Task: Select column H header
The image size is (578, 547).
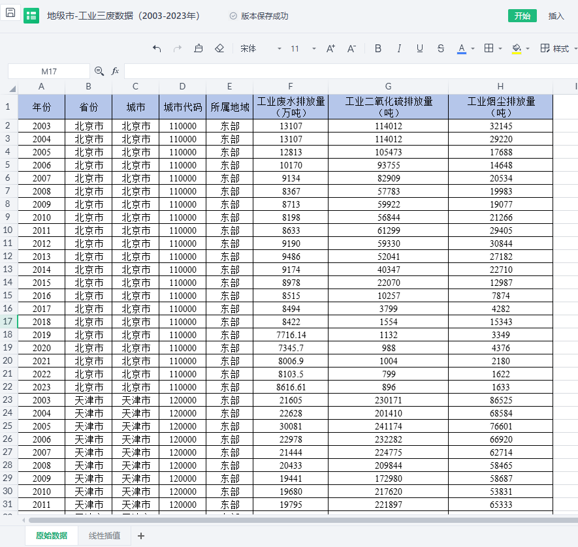Action: 500,87
